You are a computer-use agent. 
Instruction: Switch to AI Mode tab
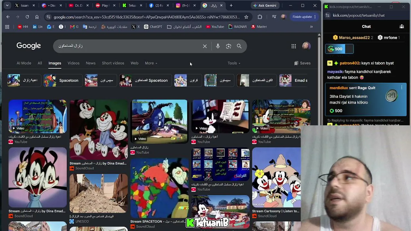[24, 63]
